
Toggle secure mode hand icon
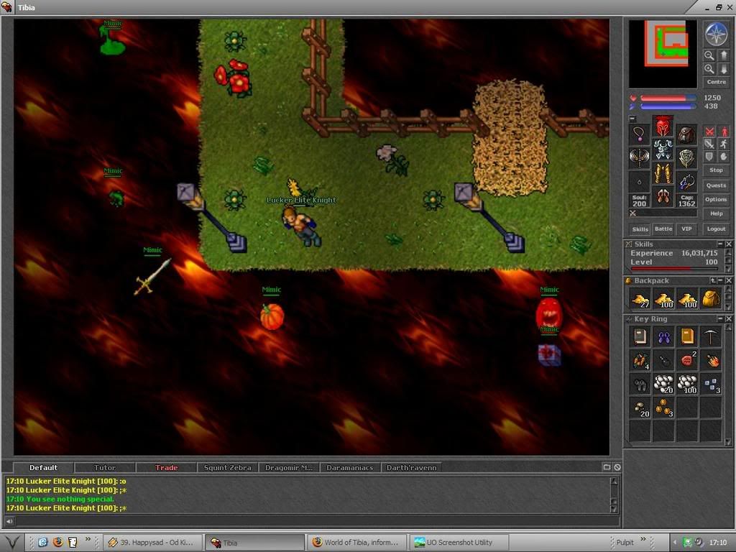724,156
